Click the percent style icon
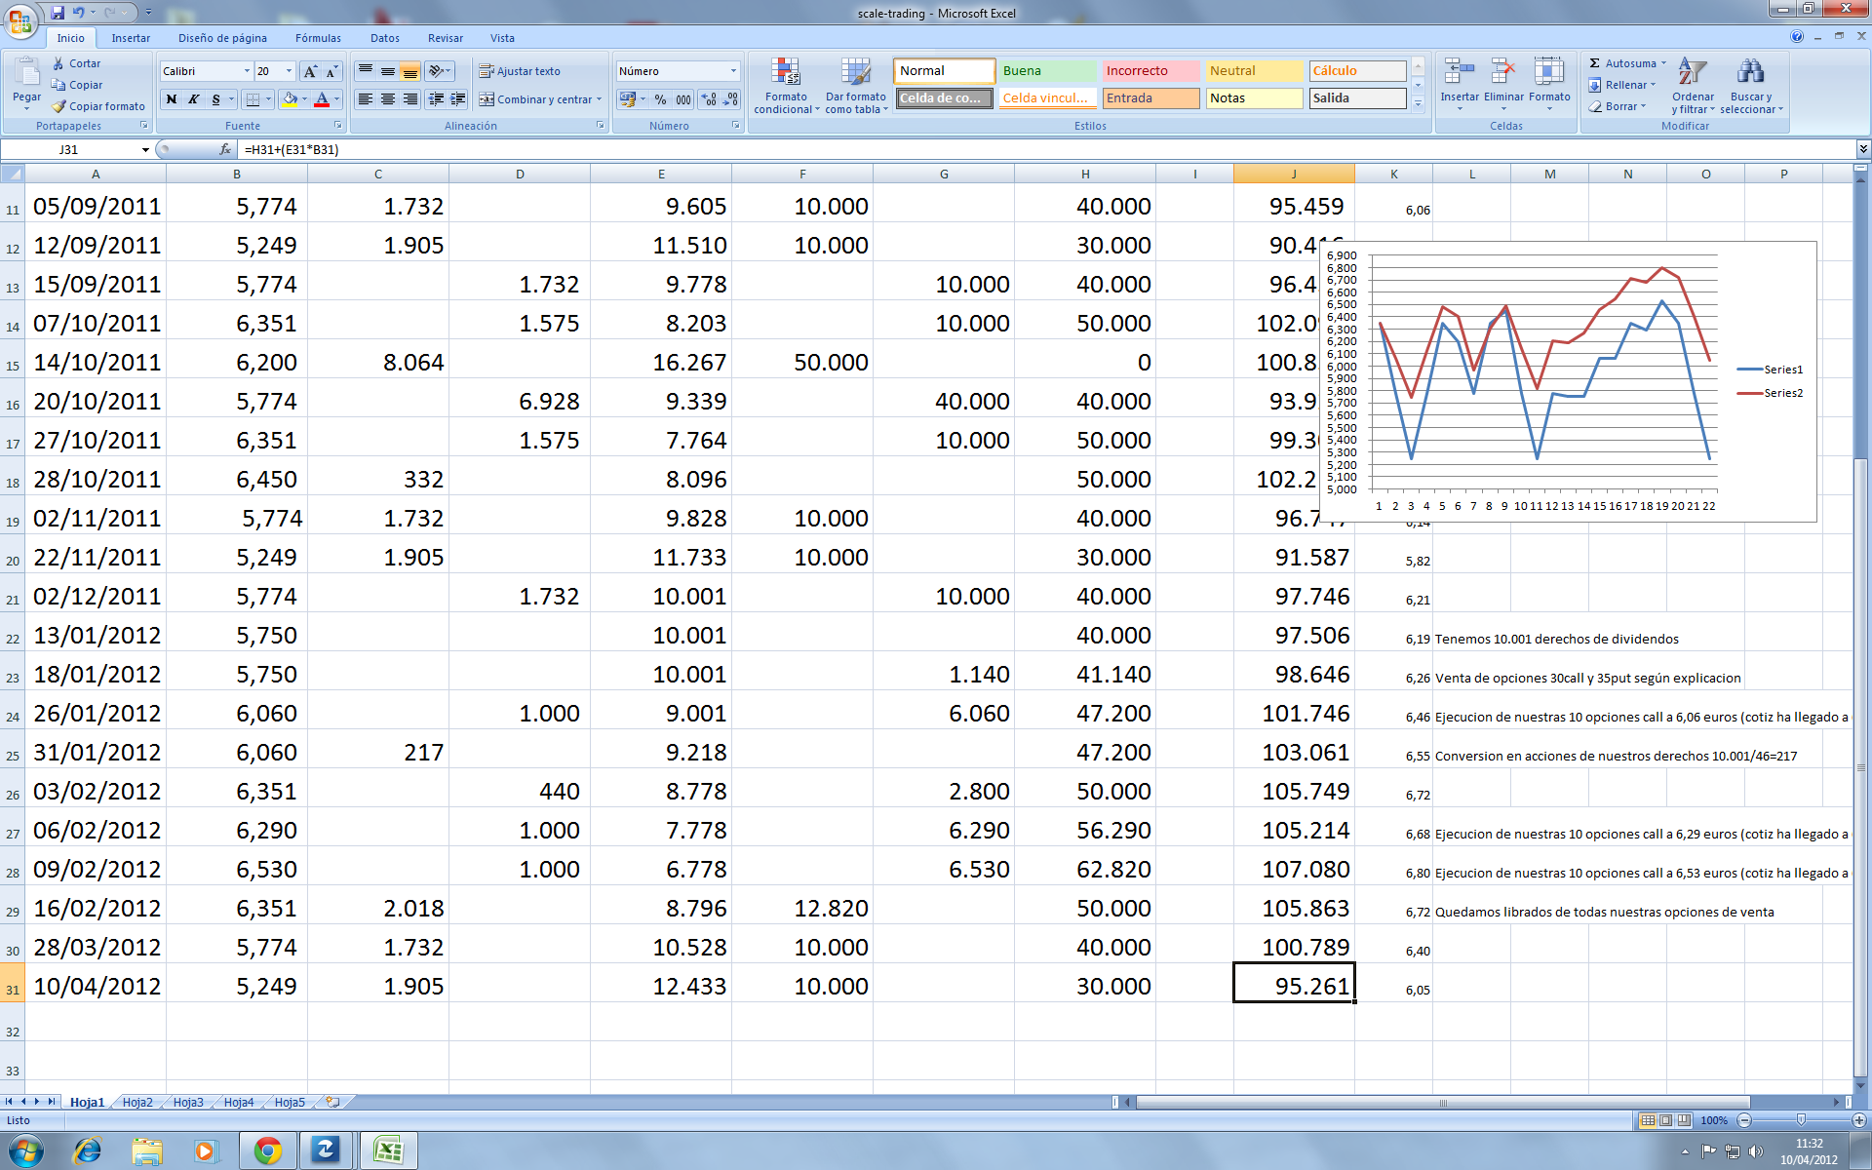The height and width of the screenshot is (1170, 1872). (x=660, y=99)
